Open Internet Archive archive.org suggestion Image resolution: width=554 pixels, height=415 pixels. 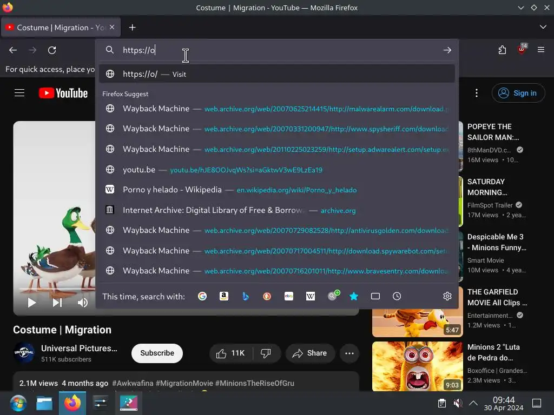click(277, 210)
